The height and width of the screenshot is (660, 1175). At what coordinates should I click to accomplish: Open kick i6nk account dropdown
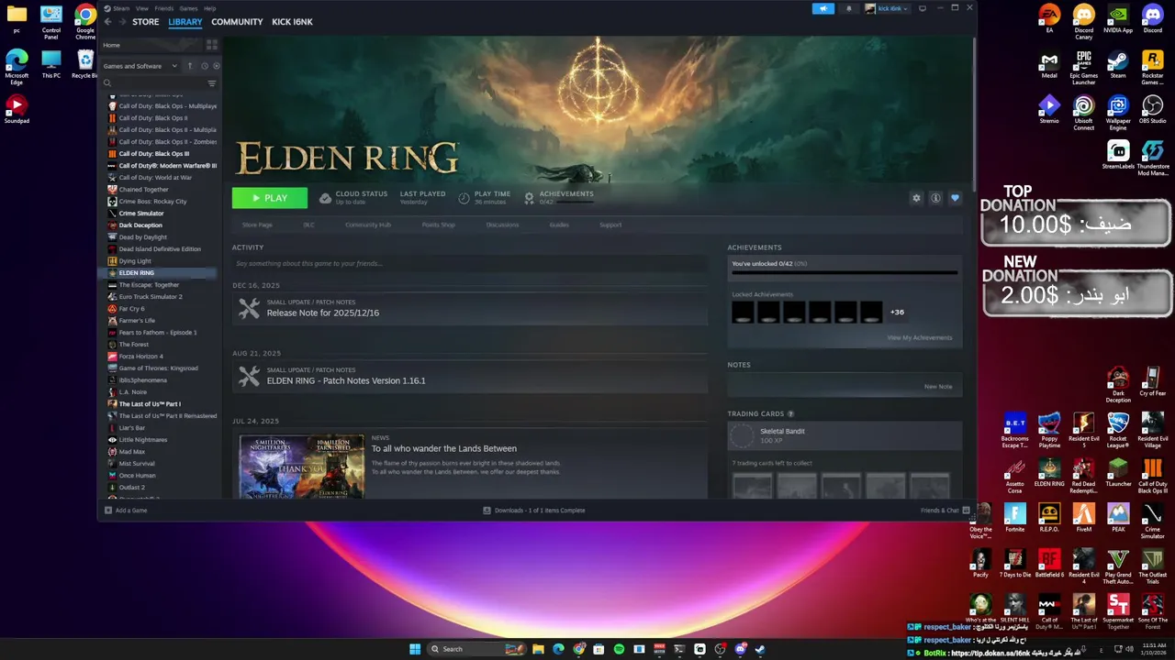887,8
